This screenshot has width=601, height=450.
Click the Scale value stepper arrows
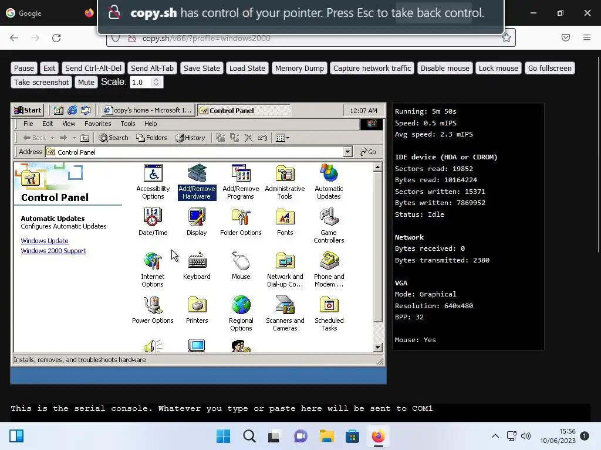(156, 82)
